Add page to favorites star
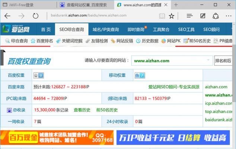 [172, 16]
